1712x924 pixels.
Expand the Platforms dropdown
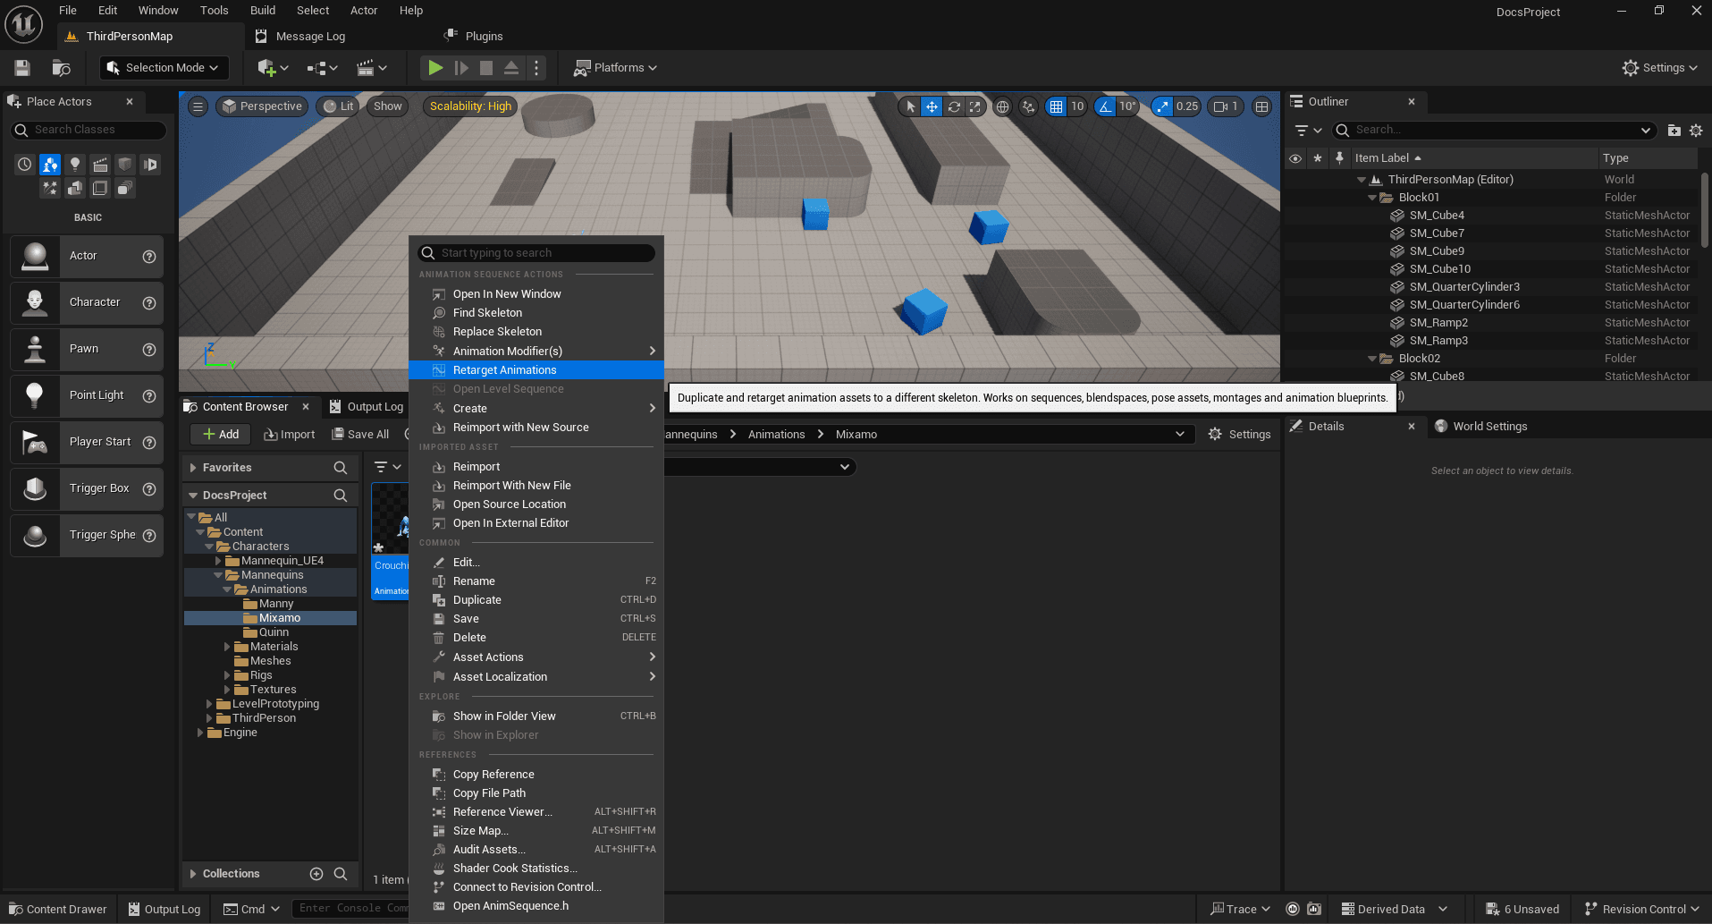point(615,68)
